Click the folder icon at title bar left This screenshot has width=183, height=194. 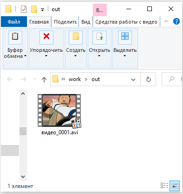(x=8, y=9)
